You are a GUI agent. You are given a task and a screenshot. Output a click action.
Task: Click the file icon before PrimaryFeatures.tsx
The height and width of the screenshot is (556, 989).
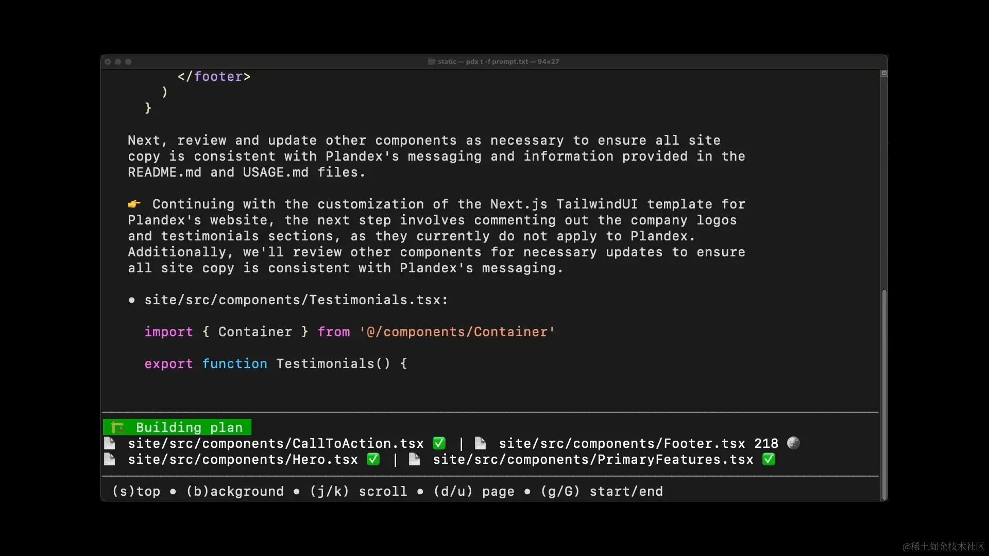(x=414, y=459)
